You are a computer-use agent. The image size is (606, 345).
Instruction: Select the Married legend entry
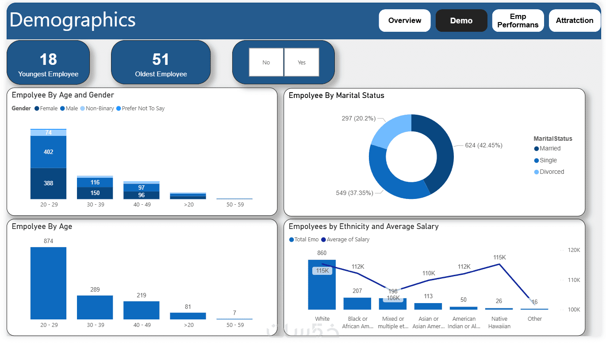pyautogui.click(x=547, y=149)
